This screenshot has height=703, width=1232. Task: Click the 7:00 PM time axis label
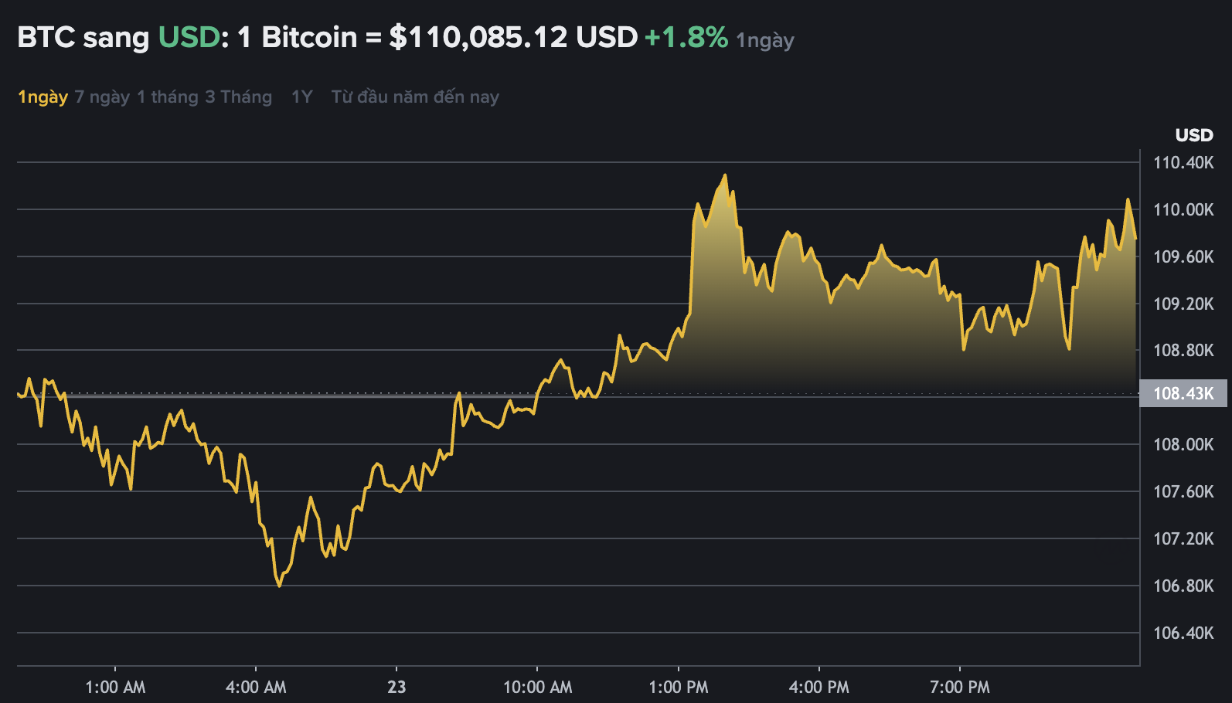(x=959, y=688)
